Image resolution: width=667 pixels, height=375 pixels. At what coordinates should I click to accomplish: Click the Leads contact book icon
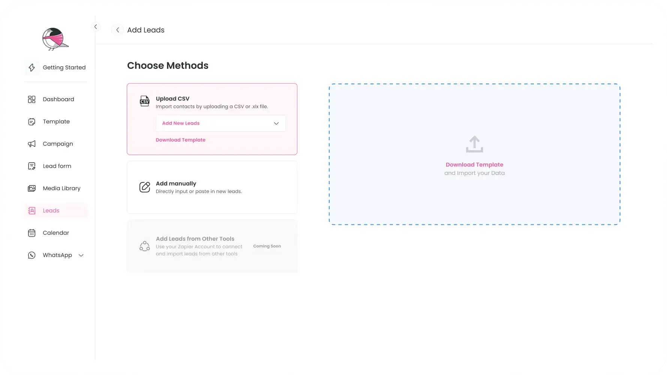(x=32, y=211)
